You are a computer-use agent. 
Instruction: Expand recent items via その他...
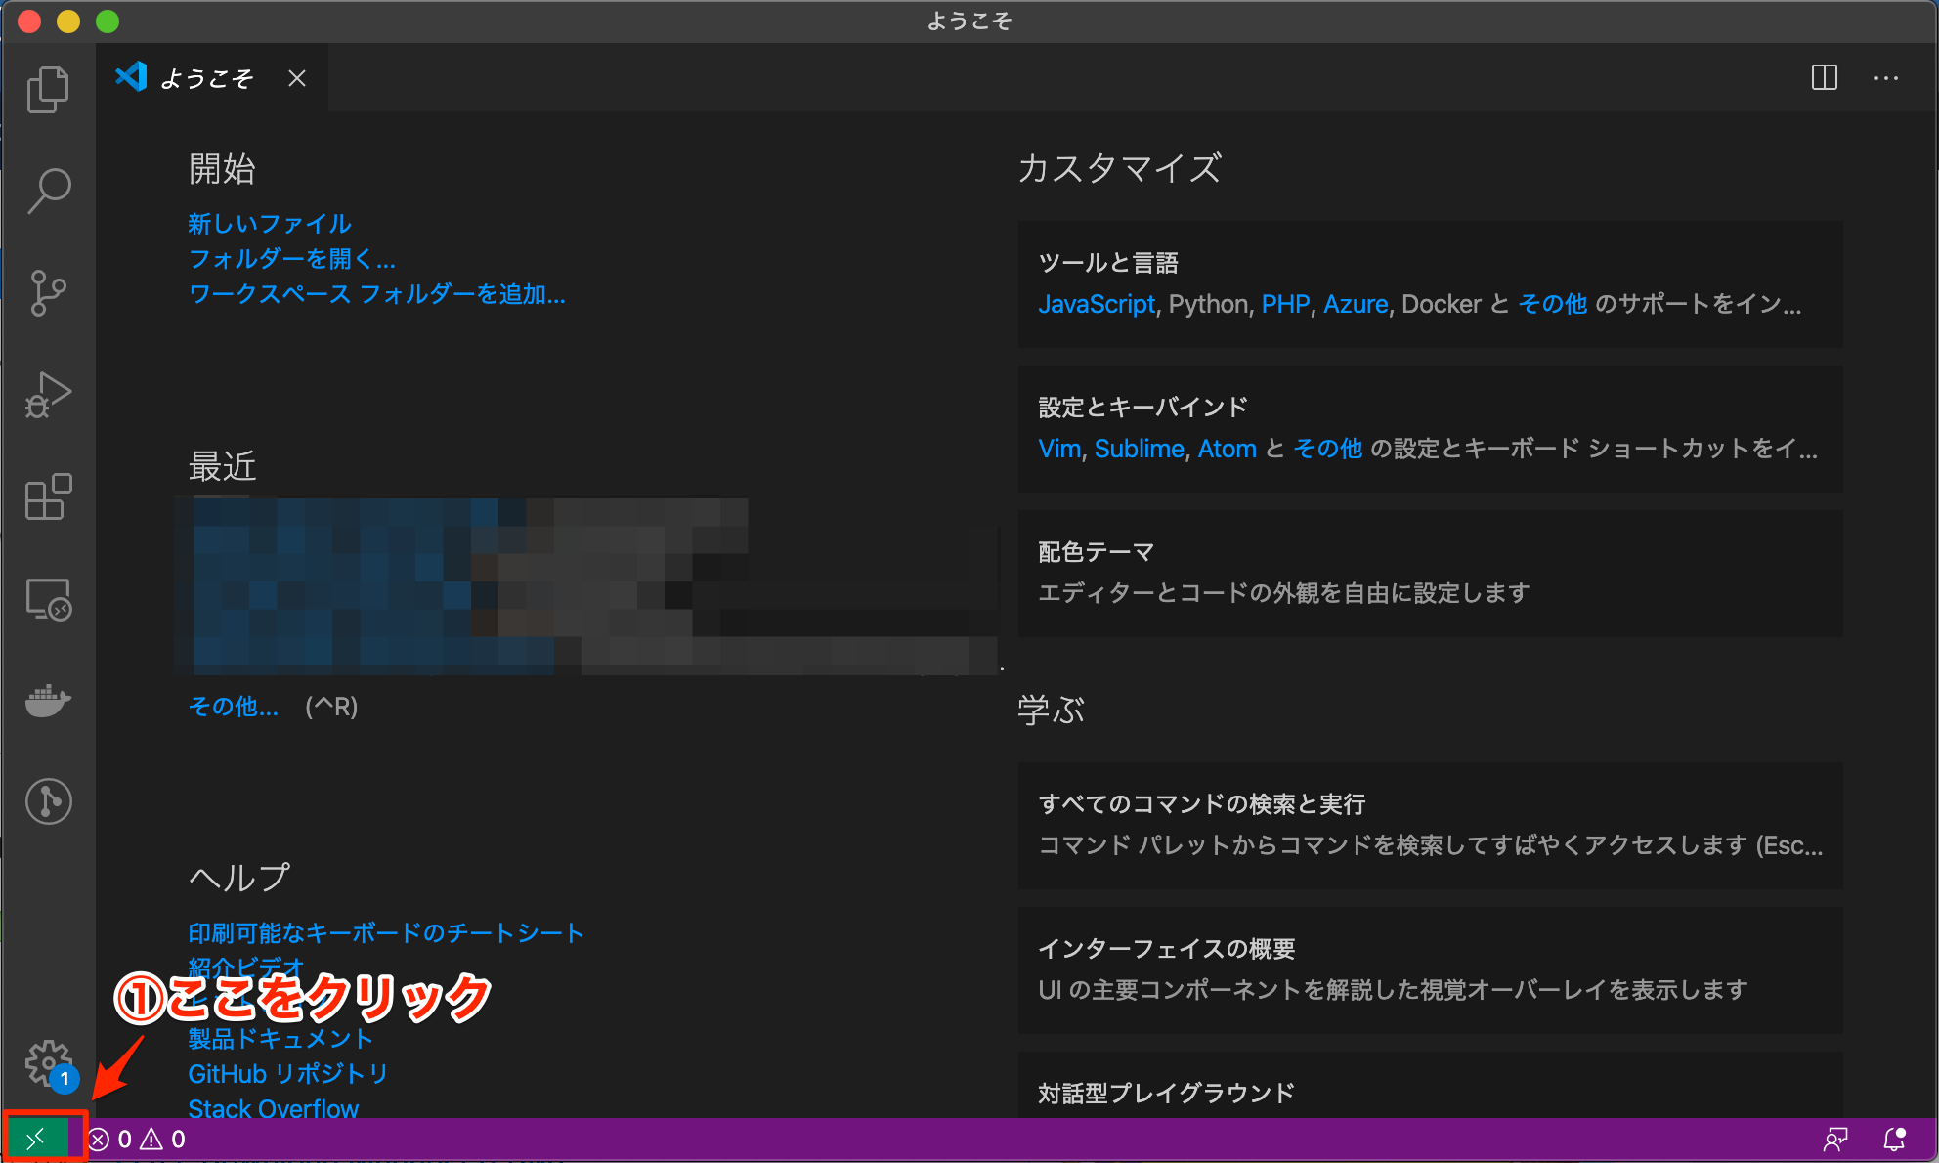pos(233,706)
